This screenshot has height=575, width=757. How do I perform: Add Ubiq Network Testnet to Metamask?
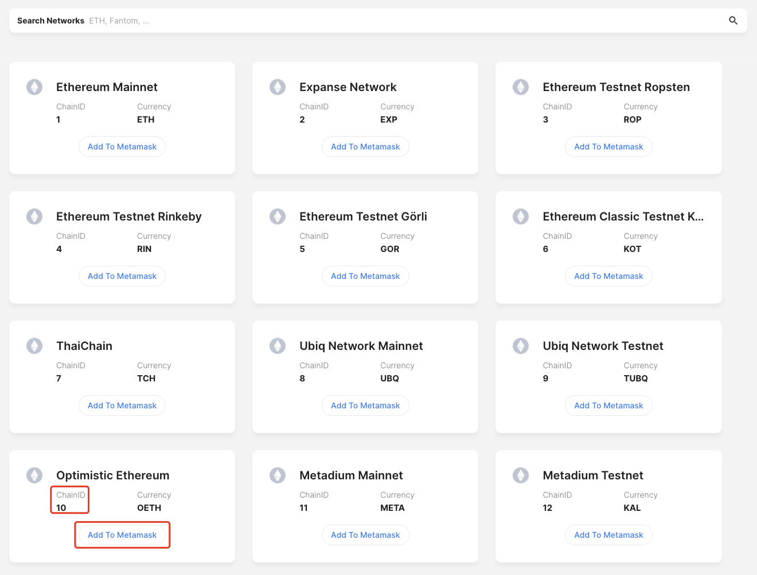pyautogui.click(x=608, y=405)
